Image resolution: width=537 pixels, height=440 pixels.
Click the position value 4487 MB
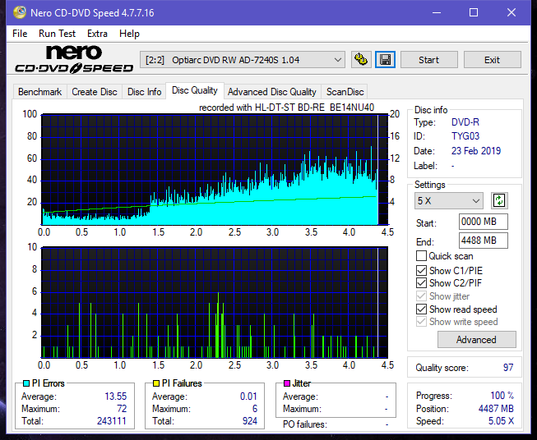(x=496, y=409)
